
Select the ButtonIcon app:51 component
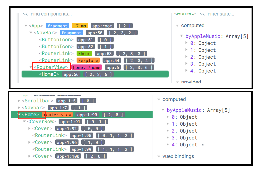(x=56, y=40)
